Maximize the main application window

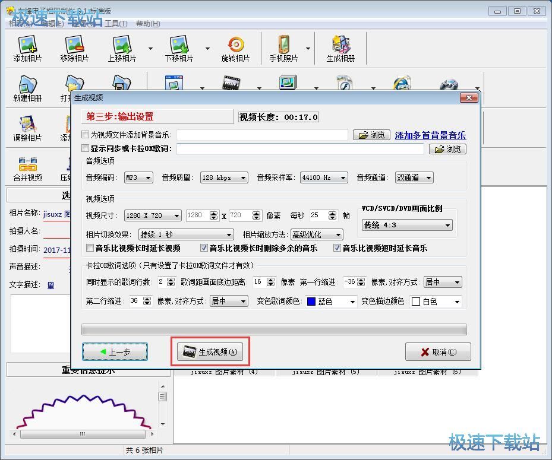517,11
